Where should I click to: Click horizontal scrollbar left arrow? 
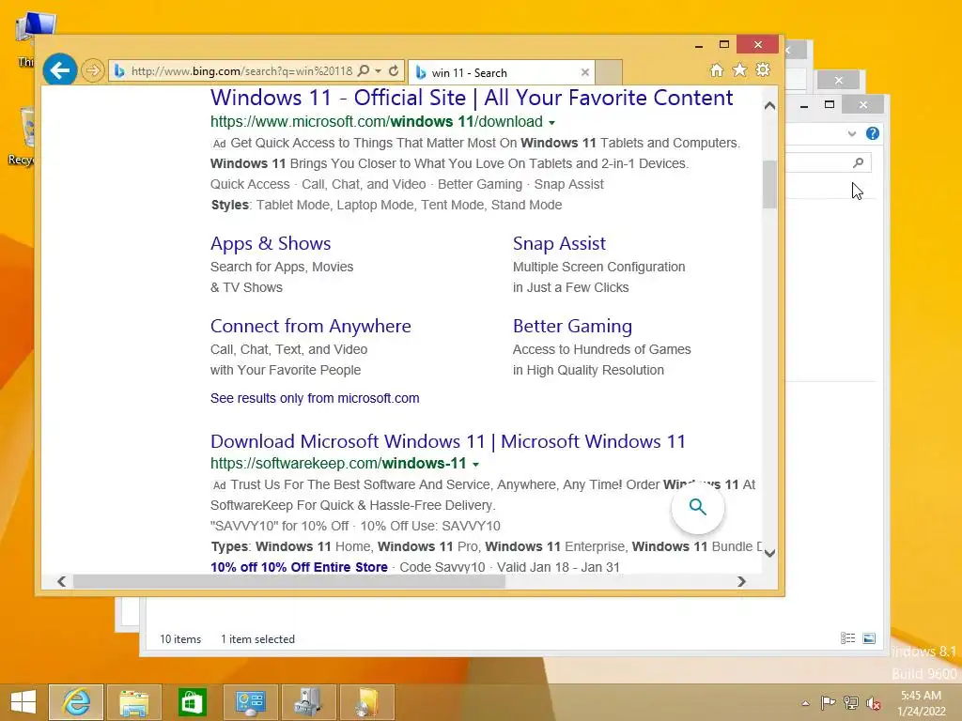point(61,581)
